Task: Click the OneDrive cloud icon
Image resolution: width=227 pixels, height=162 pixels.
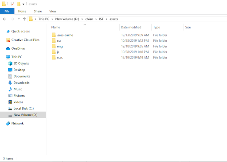Action: (x=8, y=48)
